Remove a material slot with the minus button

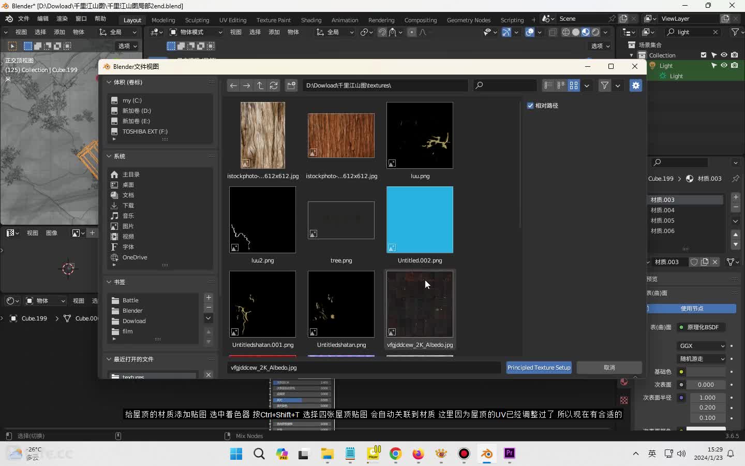point(736,207)
